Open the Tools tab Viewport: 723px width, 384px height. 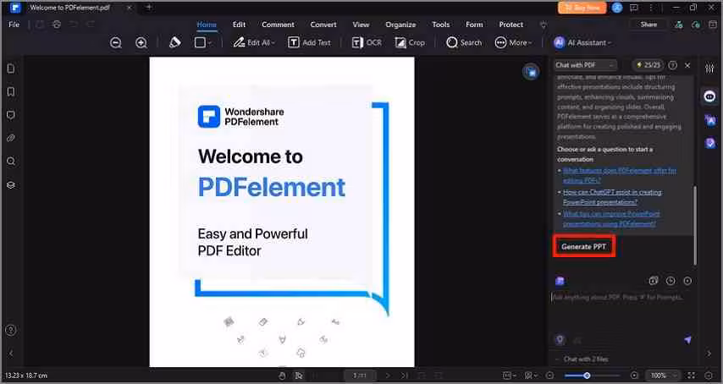coord(440,25)
